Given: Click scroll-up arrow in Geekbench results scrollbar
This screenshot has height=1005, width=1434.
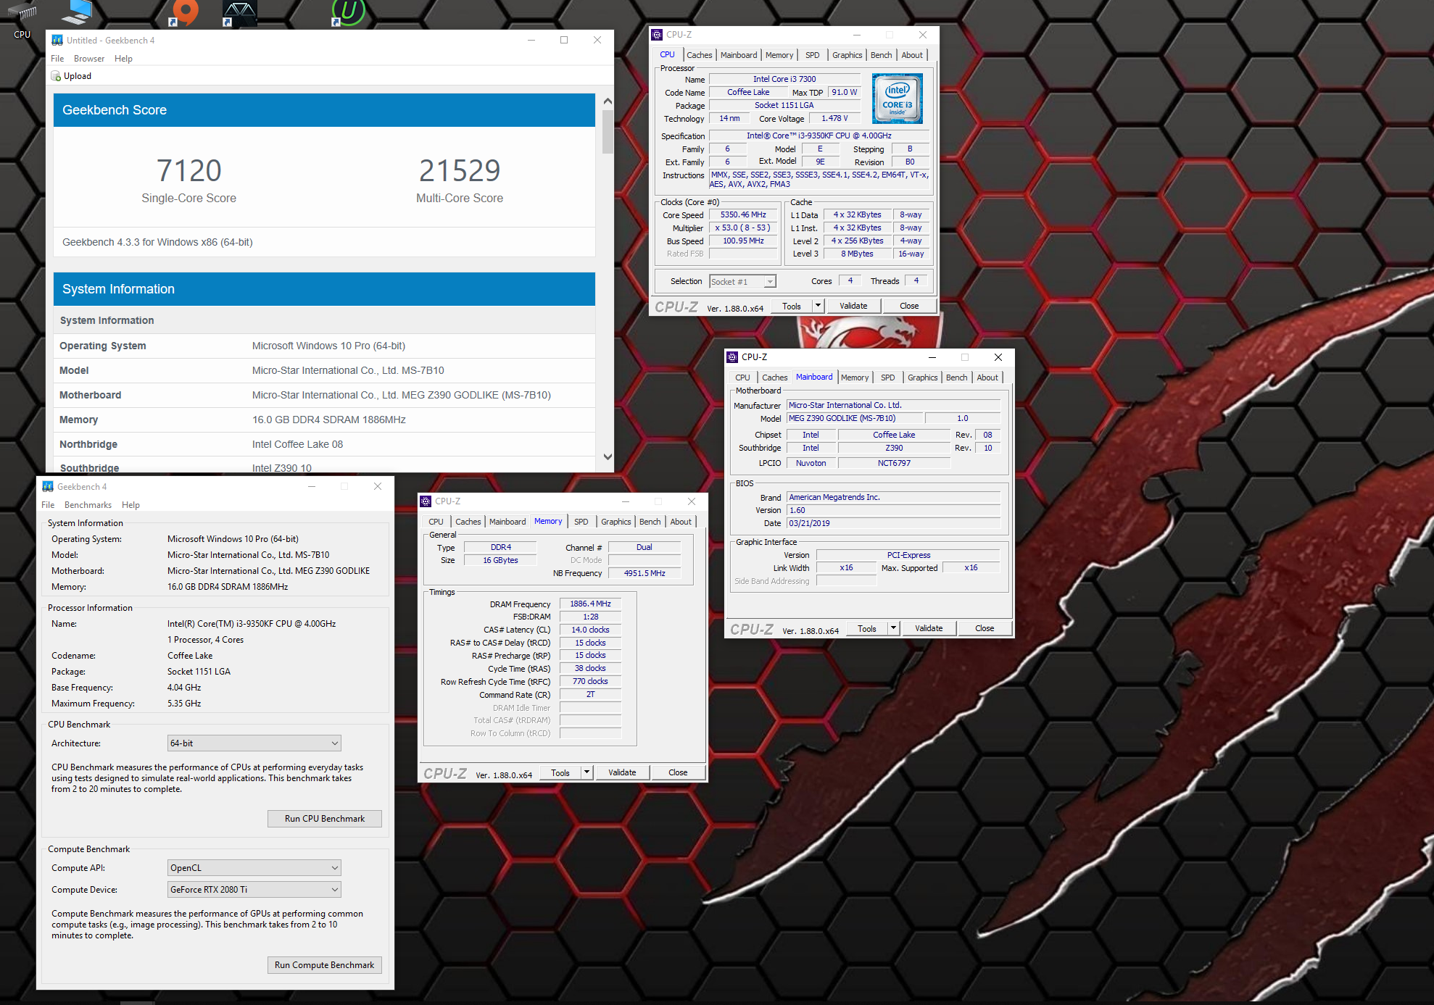Looking at the screenshot, I should 608,101.
